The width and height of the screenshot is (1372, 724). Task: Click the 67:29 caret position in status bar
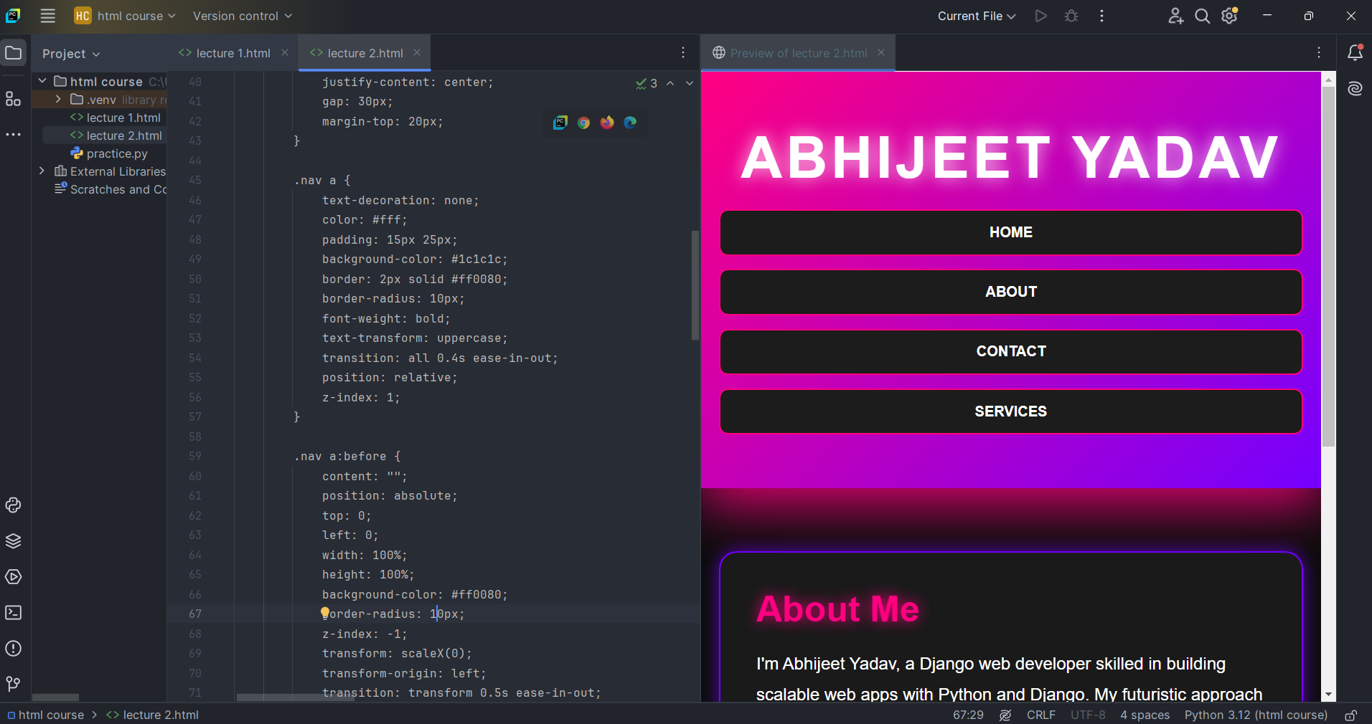968,715
